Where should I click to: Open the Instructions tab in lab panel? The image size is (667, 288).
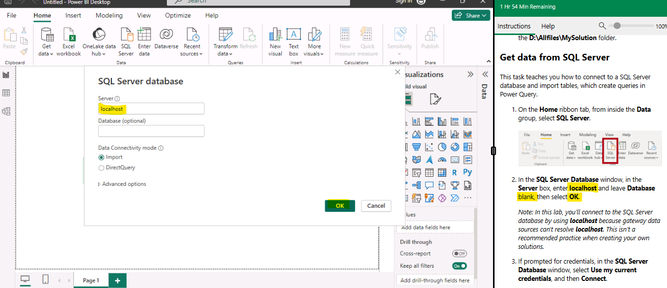point(514,26)
